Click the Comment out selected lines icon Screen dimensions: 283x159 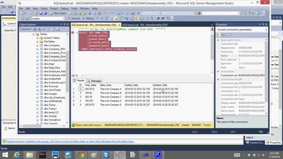pyautogui.click(x=147, y=19)
